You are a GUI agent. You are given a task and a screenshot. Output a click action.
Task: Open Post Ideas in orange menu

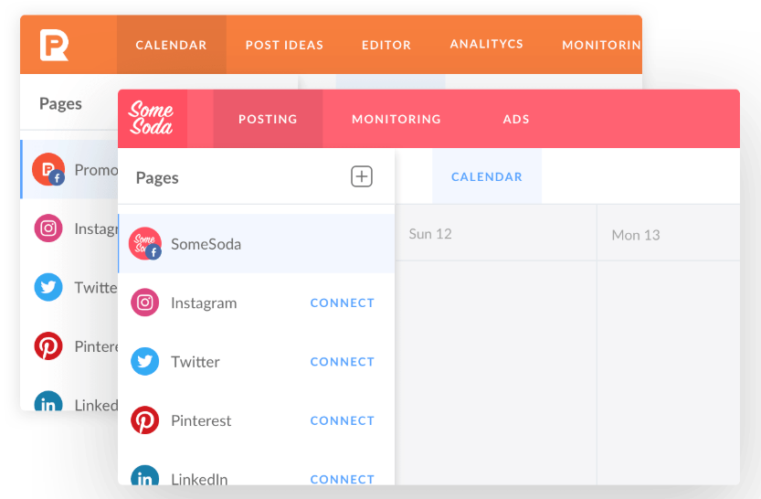click(284, 45)
